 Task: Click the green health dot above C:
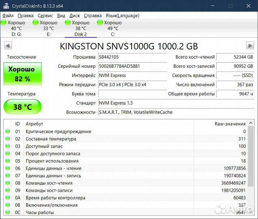(x=100, y=23)
